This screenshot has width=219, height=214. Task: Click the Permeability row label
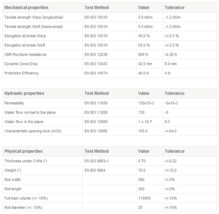pyautogui.click(x=14, y=103)
